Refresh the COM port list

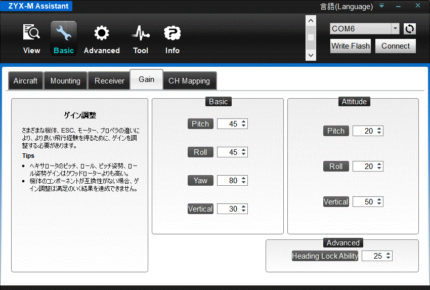409,29
